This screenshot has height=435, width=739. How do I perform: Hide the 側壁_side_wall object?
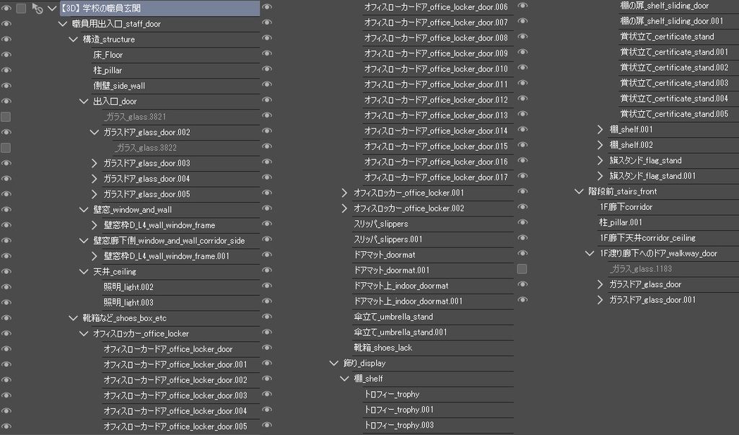6,86
